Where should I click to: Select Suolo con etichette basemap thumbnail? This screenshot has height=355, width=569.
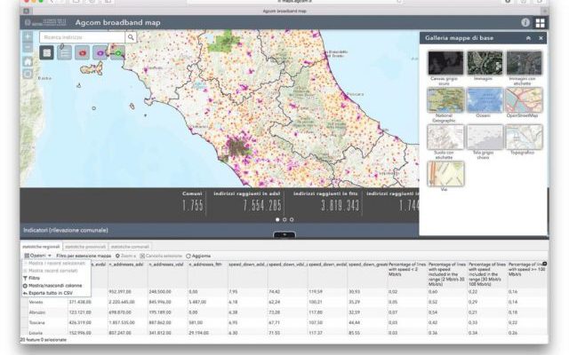(x=445, y=137)
